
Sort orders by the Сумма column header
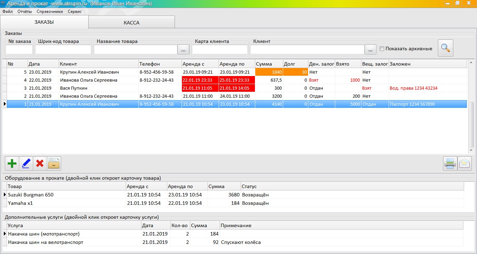pos(269,64)
